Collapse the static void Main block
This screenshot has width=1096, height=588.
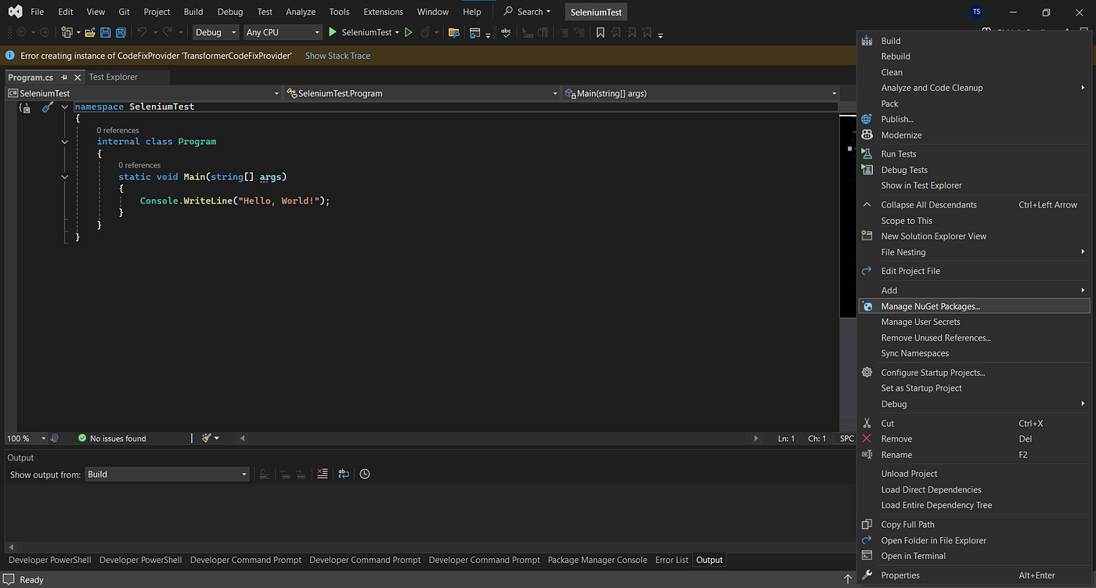pyautogui.click(x=64, y=177)
